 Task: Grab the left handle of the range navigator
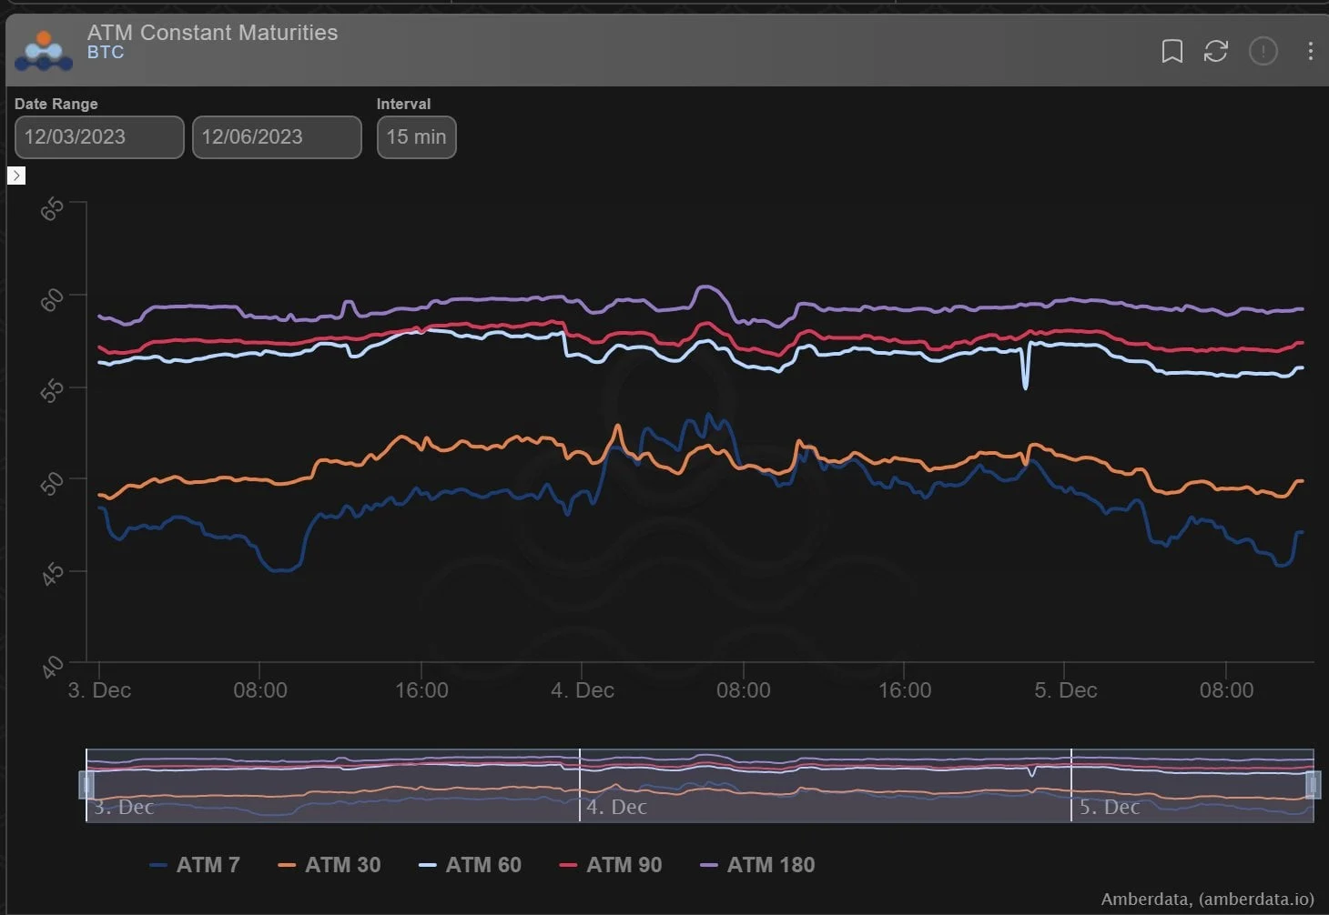pyautogui.click(x=86, y=785)
